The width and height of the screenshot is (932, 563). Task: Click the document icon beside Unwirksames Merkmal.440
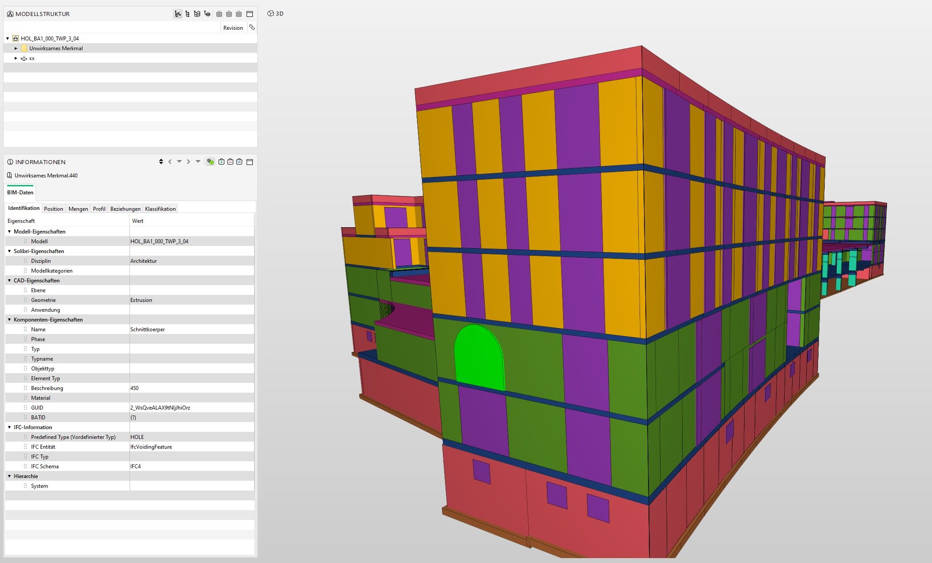pos(9,175)
